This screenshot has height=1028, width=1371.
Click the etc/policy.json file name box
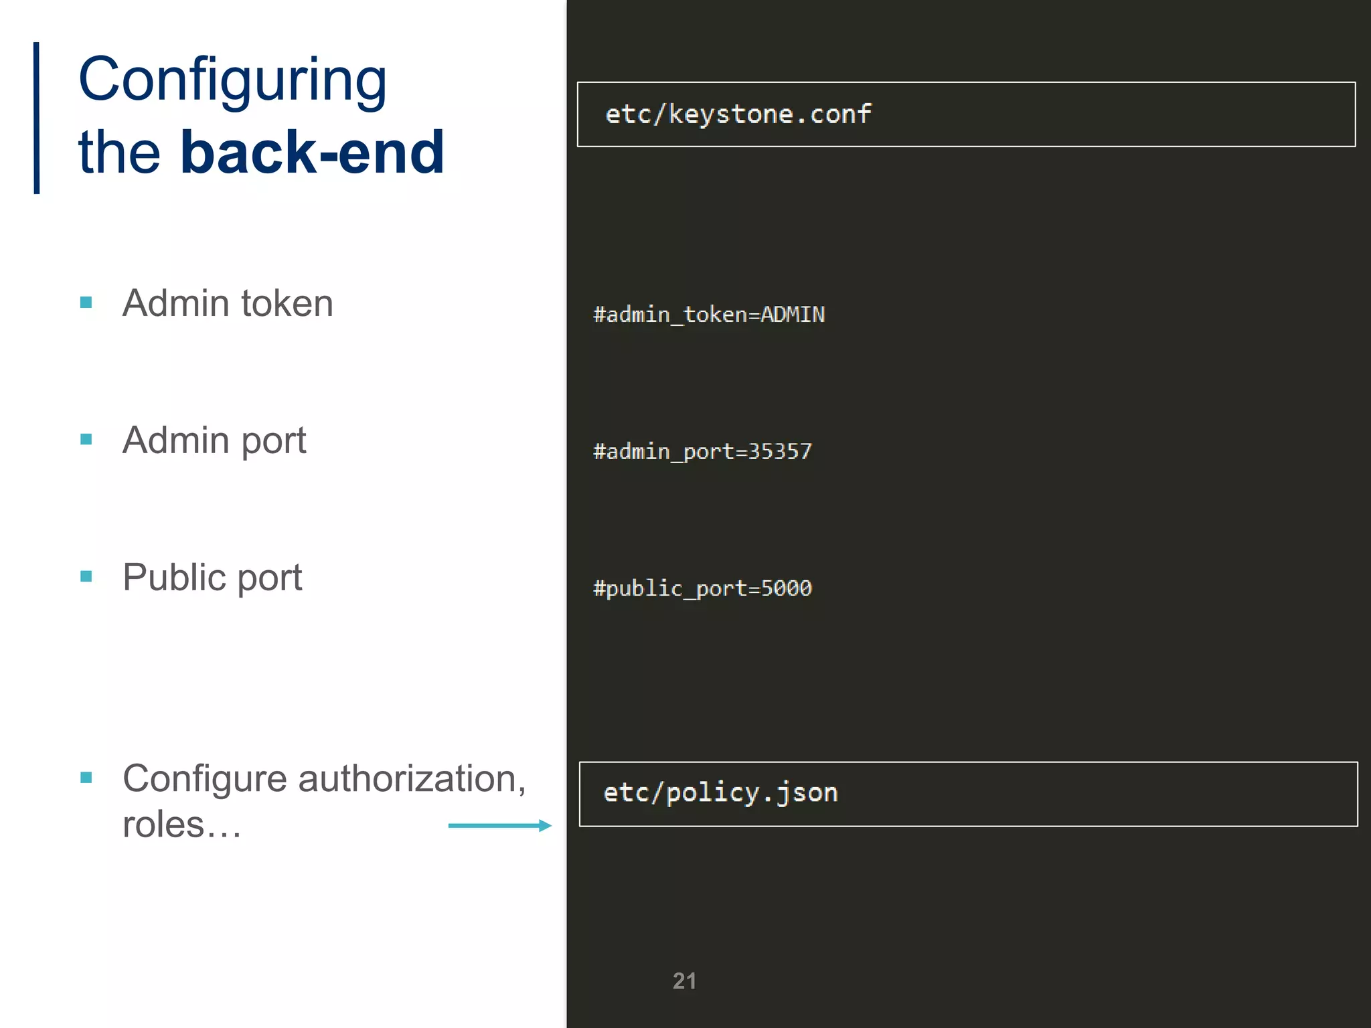point(968,794)
